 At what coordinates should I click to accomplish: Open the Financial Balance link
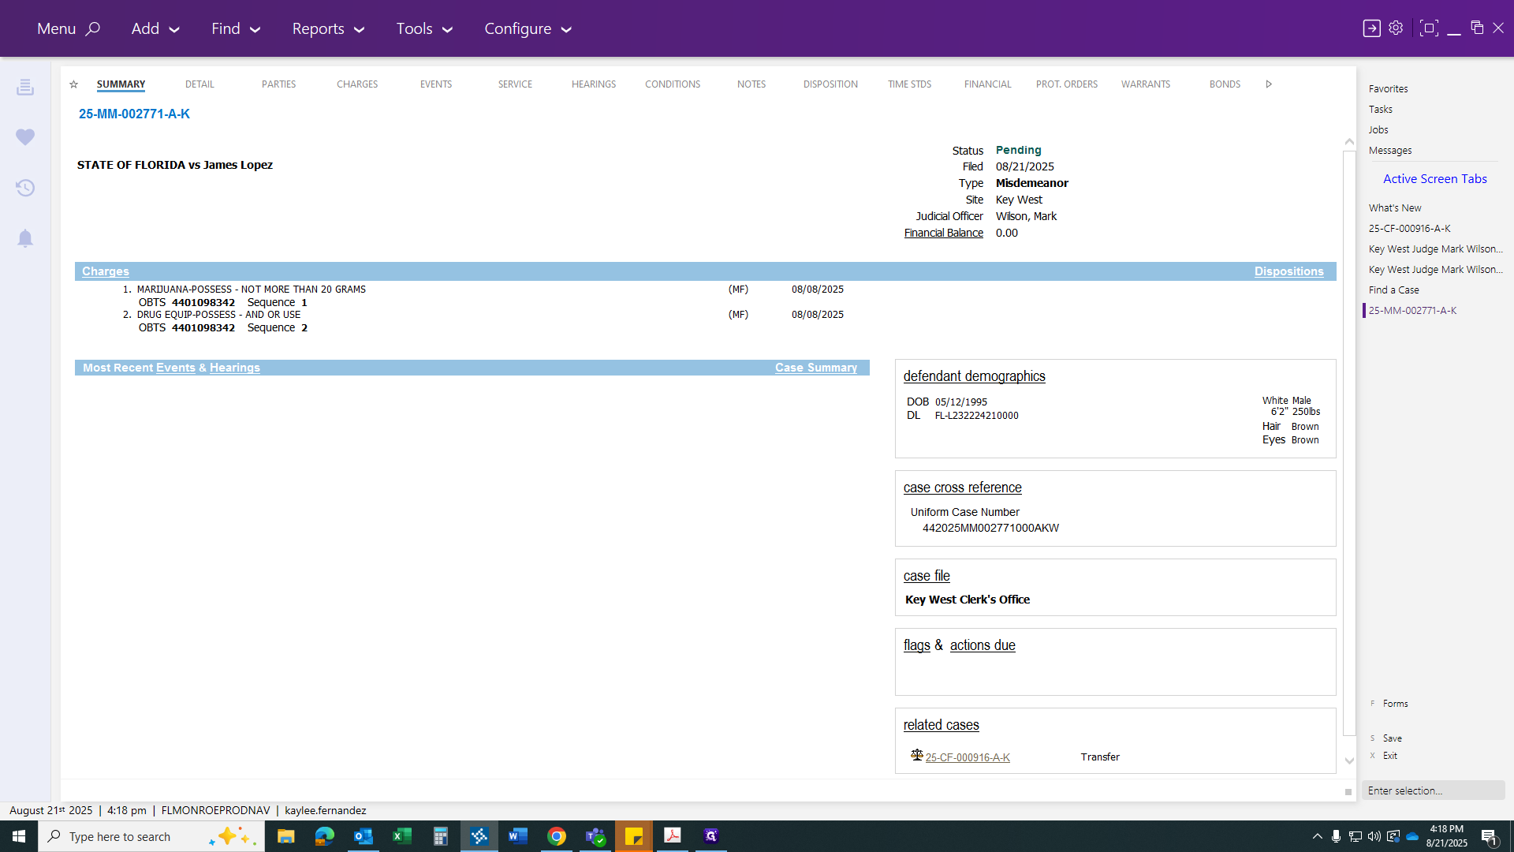click(x=943, y=233)
